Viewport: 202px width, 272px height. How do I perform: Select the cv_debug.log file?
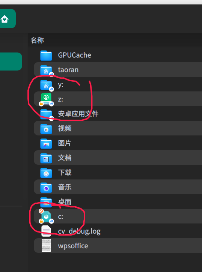coord(118,231)
